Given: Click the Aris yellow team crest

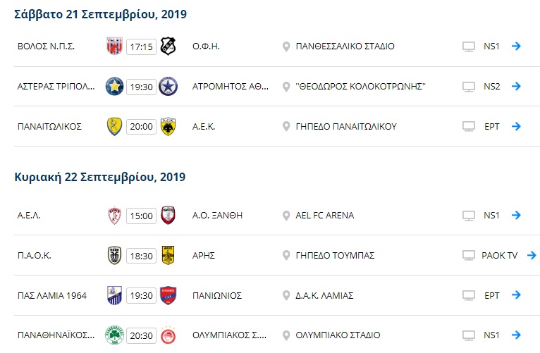Looking at the screenshot, I should pyautogui.click(x=168, y=255).
